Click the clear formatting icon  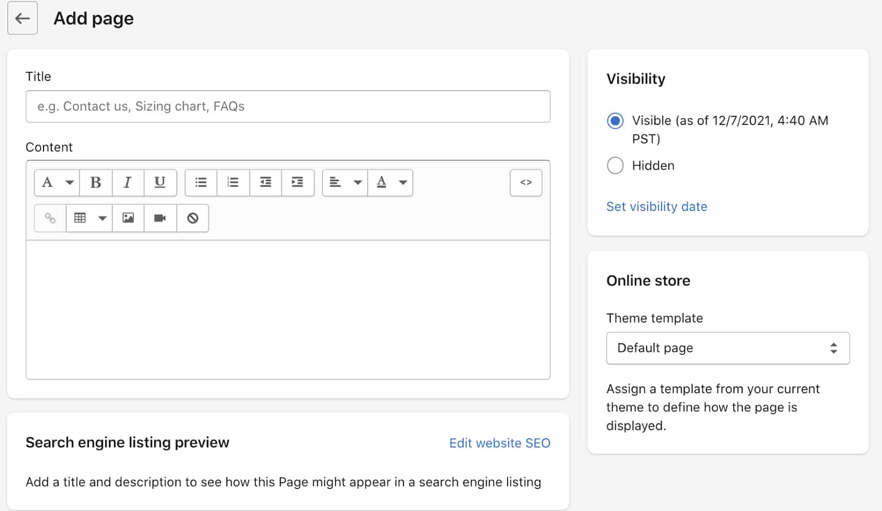tap(192, 218)
